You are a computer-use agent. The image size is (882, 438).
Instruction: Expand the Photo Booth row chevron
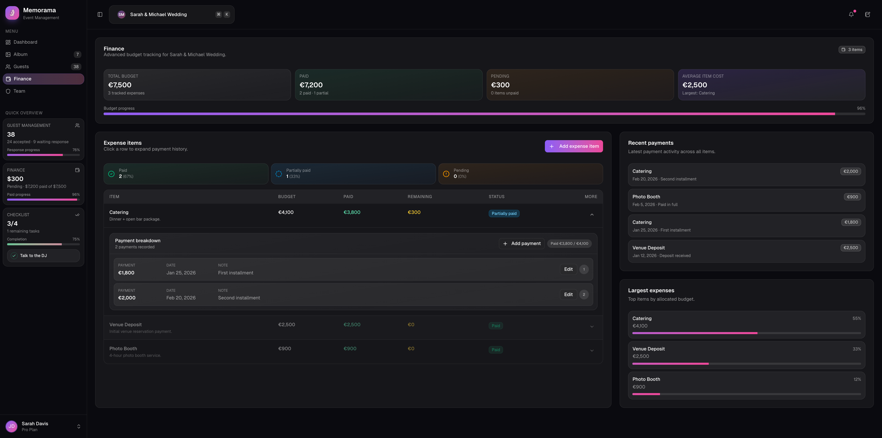(592, 351)
